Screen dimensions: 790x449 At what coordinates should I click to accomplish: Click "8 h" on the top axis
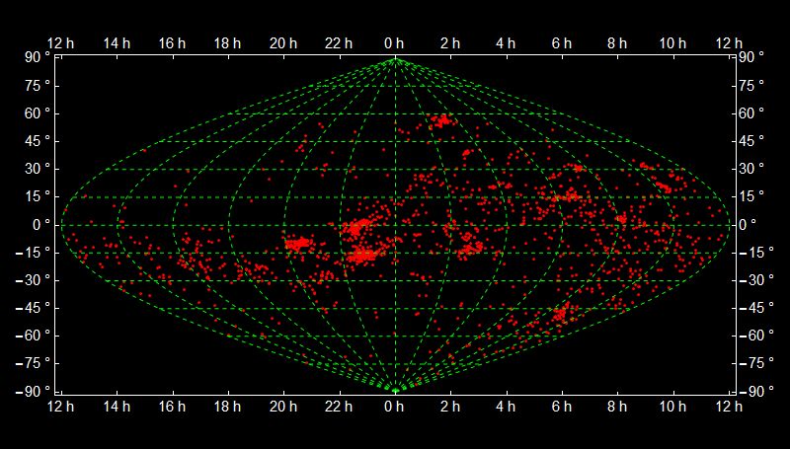[x=617, y=43]
